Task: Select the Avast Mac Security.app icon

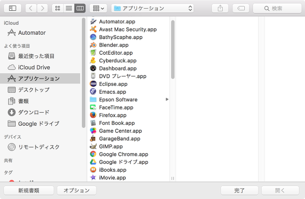Action: click(x=93, y=29)
